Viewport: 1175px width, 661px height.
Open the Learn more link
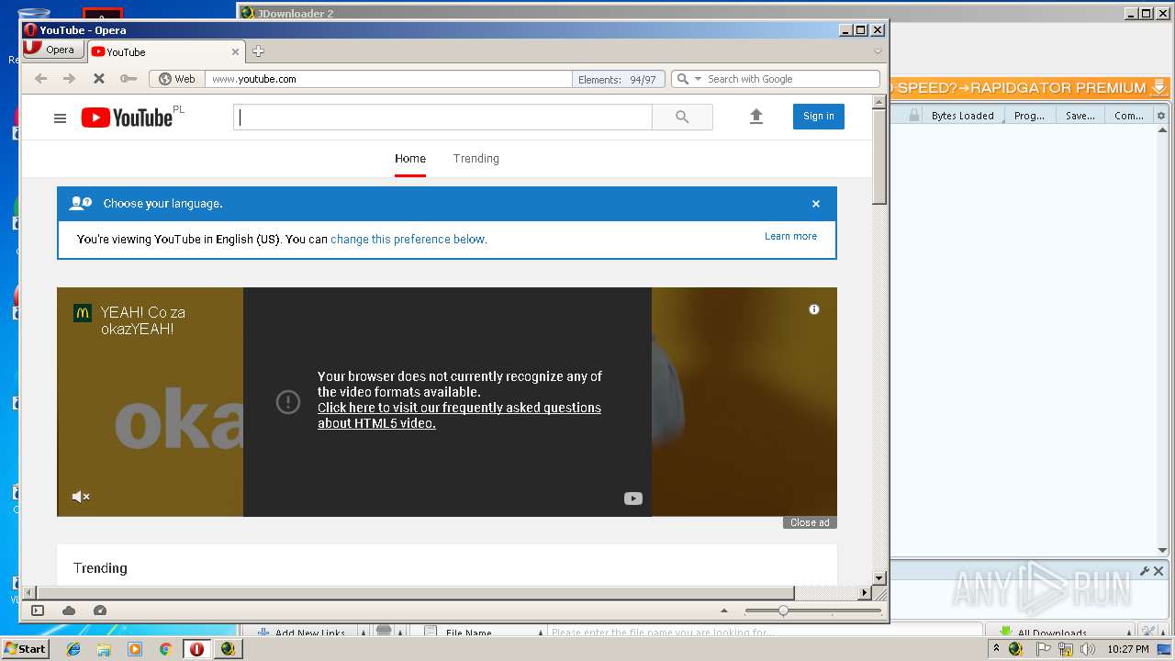[790, 236]
